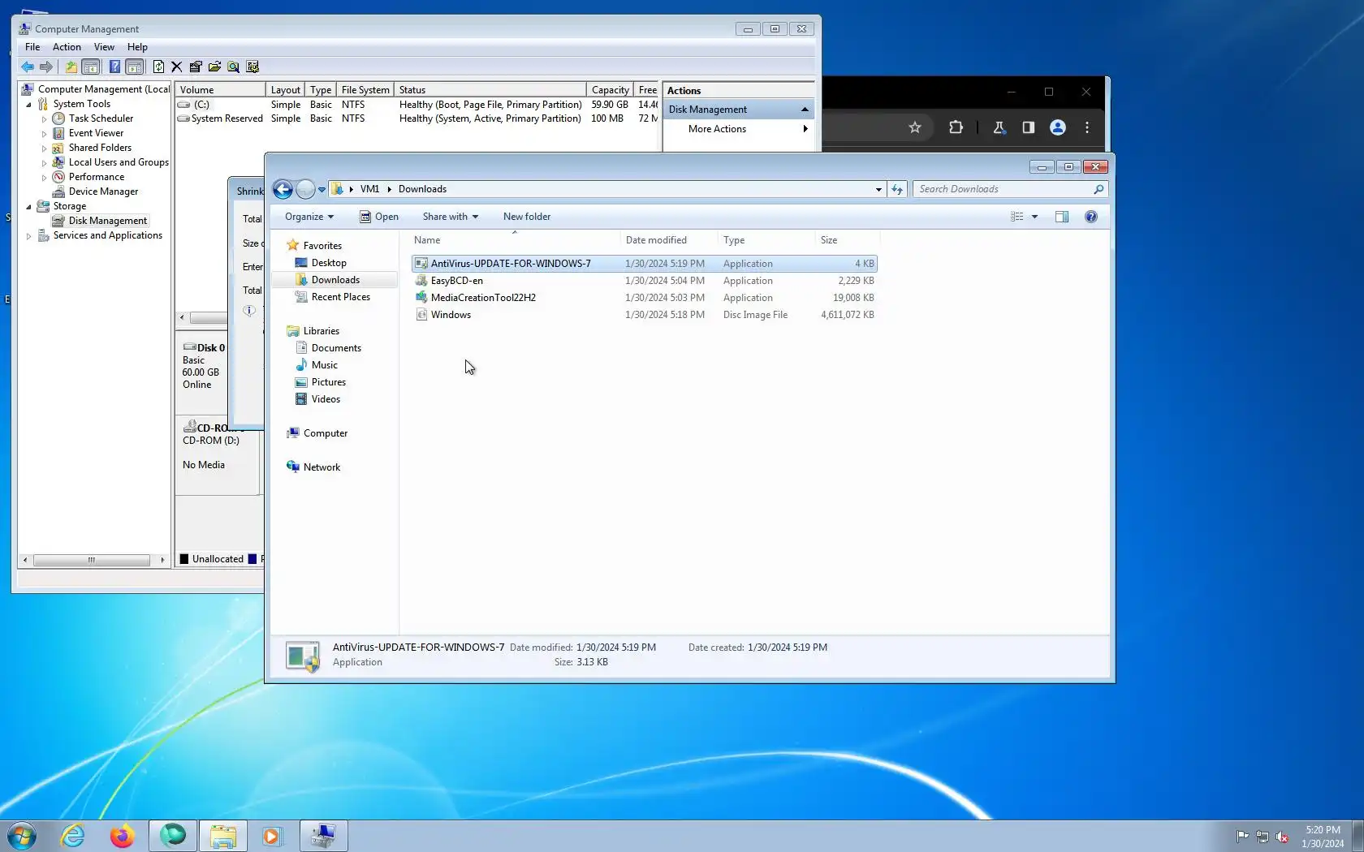Toggle the Explorer preview pane button
1364x852 pixels.
[1061, 217]
